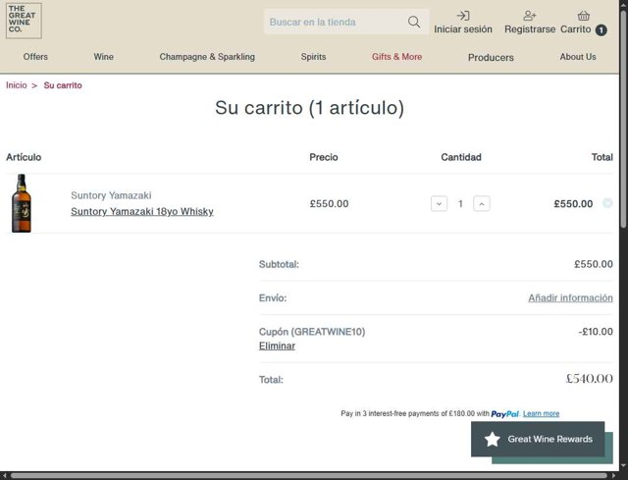Click the £540.00 total amount
Screen dimensions: 628x480
tap(589, 378)
